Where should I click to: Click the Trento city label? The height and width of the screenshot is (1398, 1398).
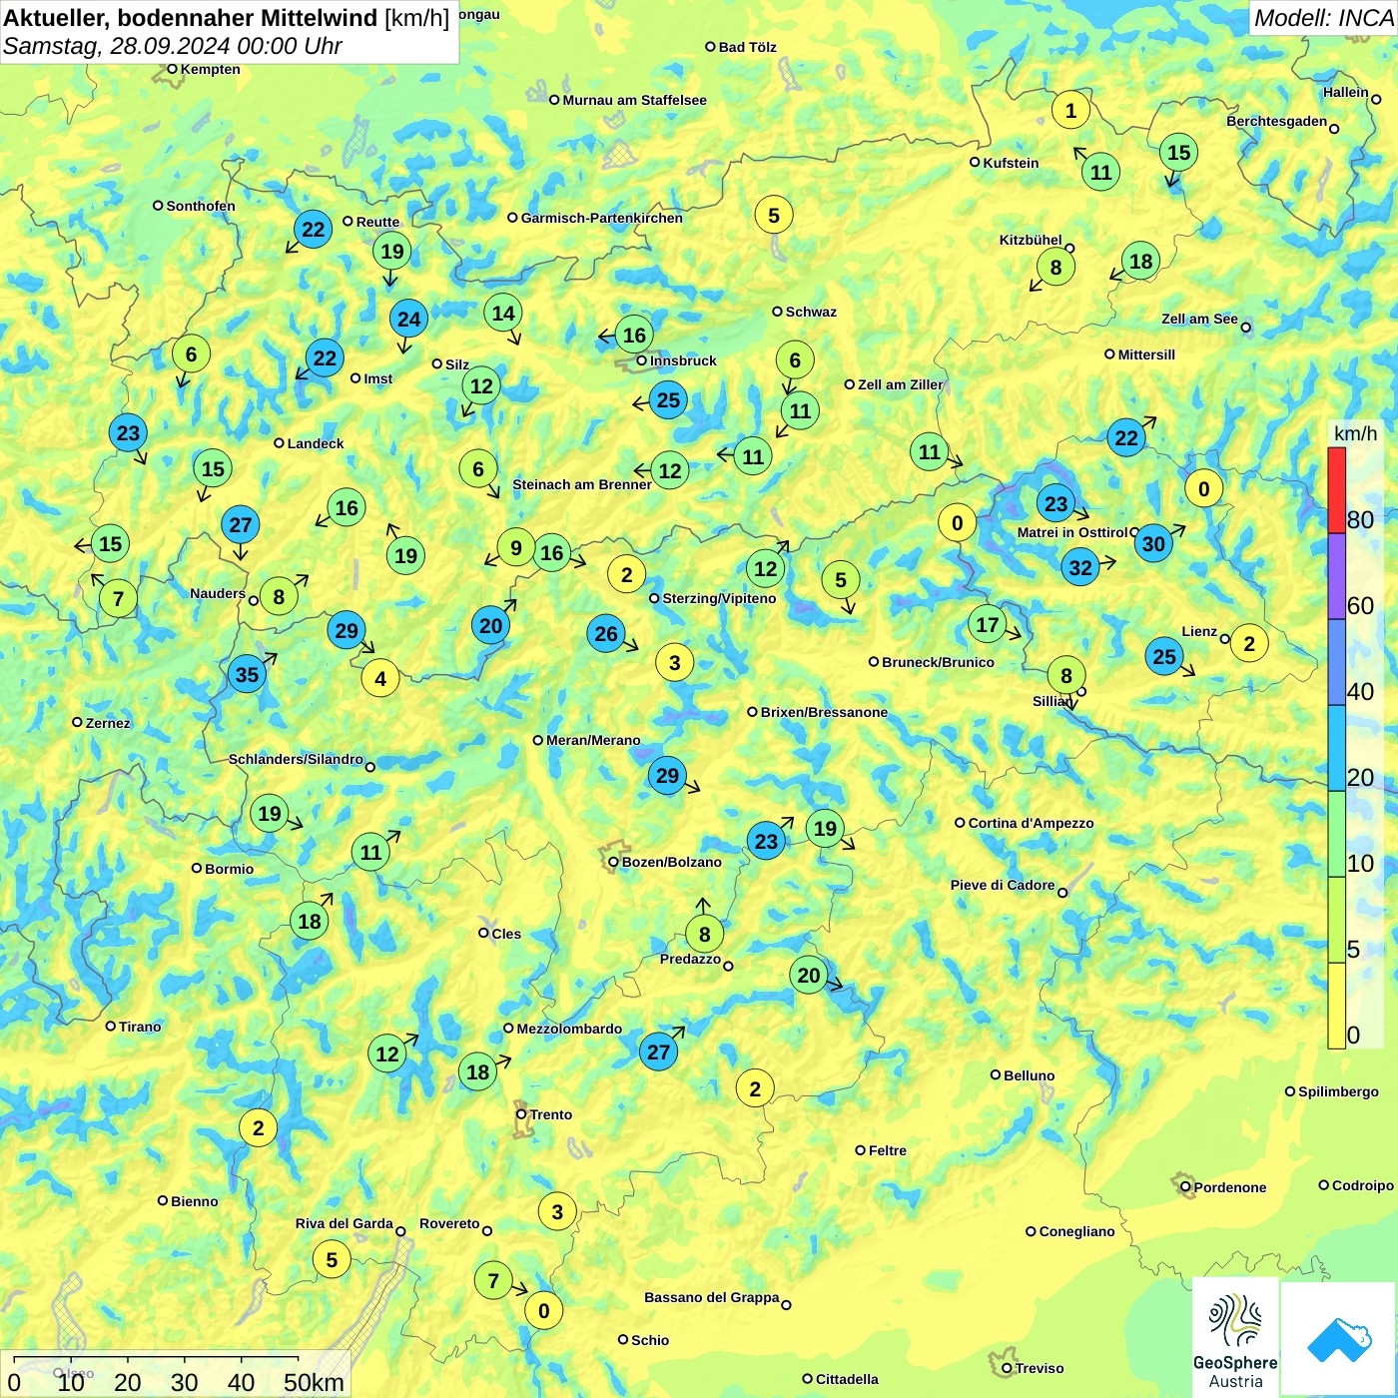click(x=551, y=1114)
